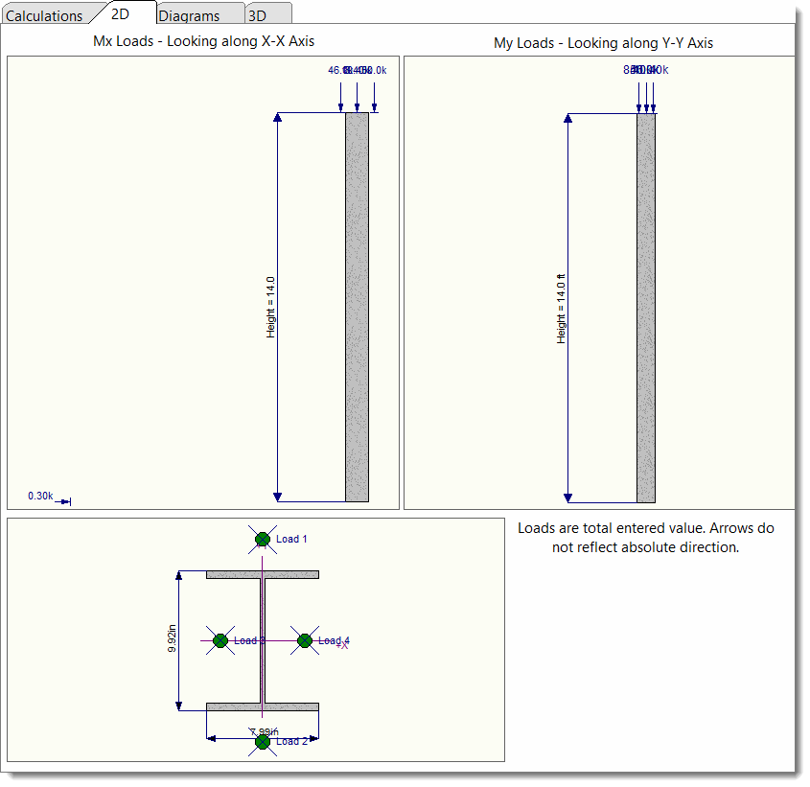Click the load arrows atop My Loads column

click(646, 94)
